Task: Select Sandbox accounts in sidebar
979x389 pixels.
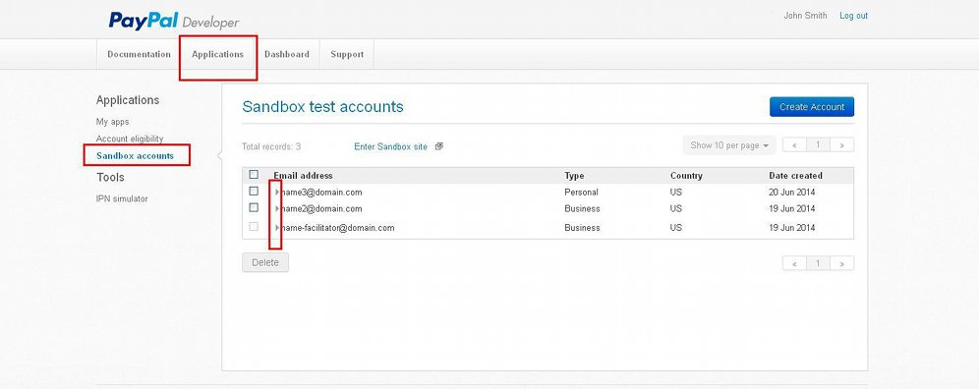Action: point(135,155)
